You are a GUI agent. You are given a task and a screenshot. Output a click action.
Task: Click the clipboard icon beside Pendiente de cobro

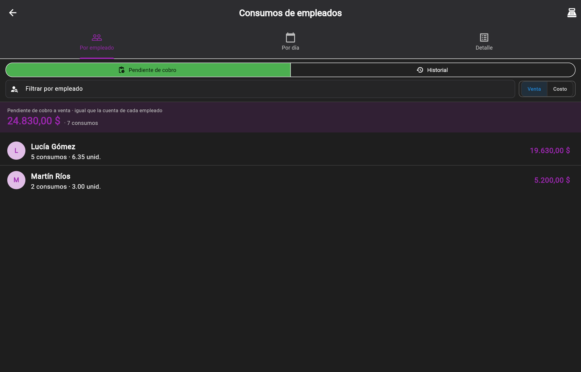(x=121, y=70)
